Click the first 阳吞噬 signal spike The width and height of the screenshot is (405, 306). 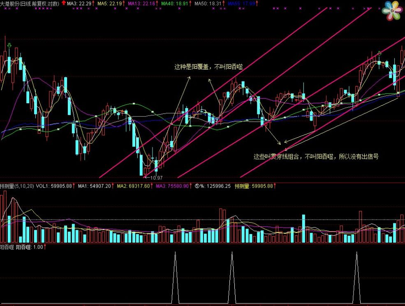pyautogui.click(x=176, y=277)
